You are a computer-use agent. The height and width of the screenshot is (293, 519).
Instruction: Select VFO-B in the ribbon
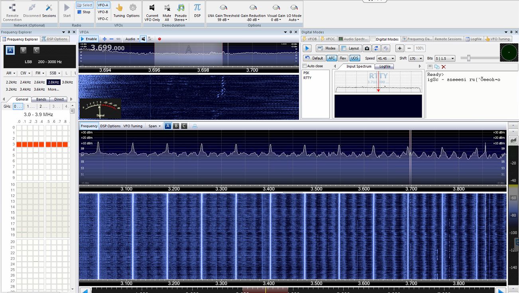click(x=103, y=12)
